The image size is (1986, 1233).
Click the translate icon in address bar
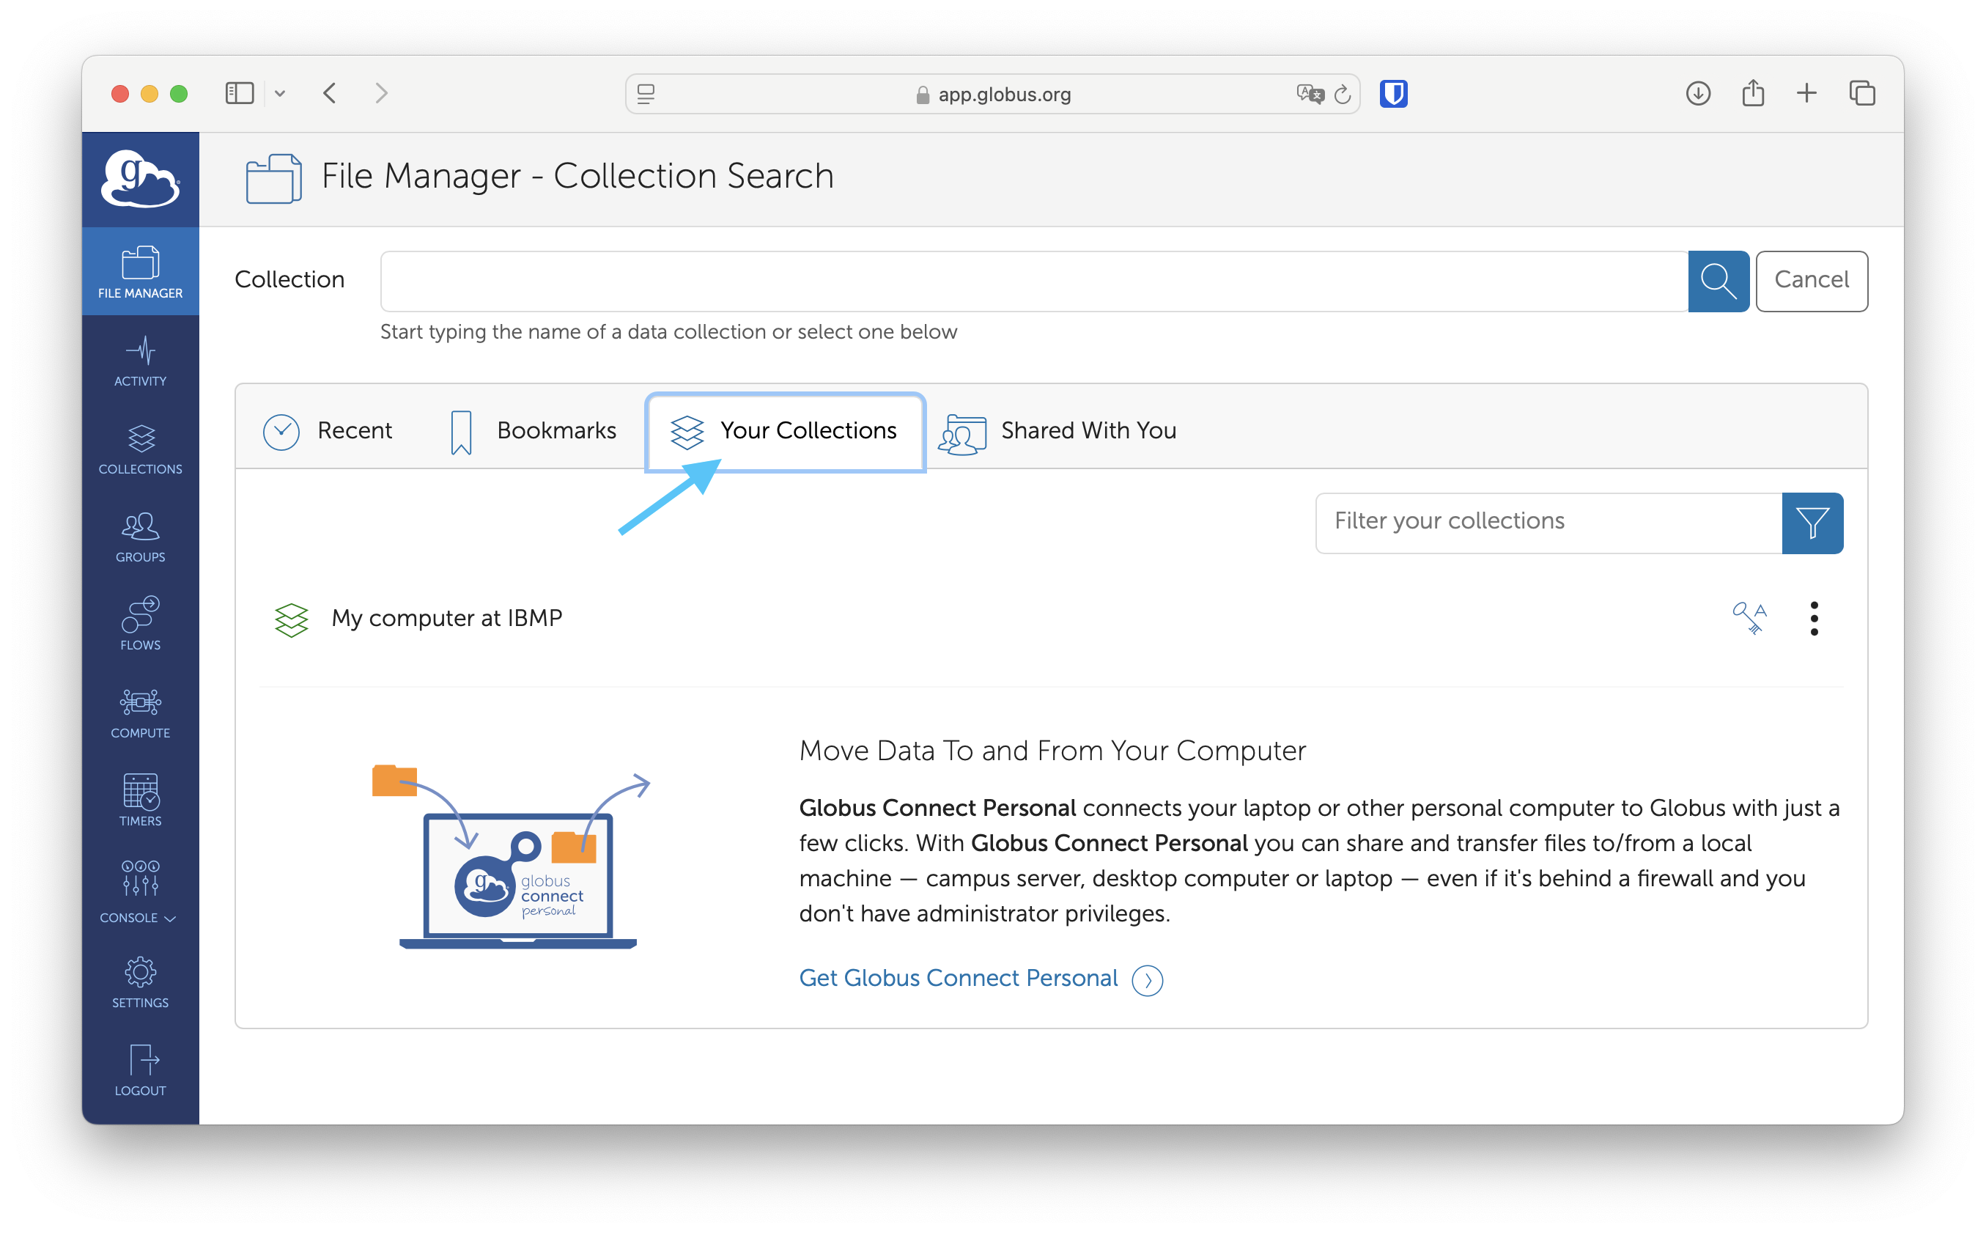(1310, 95)
